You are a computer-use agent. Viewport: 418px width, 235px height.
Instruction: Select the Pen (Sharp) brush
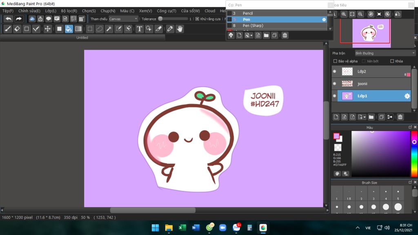click(x=276, y=26)
